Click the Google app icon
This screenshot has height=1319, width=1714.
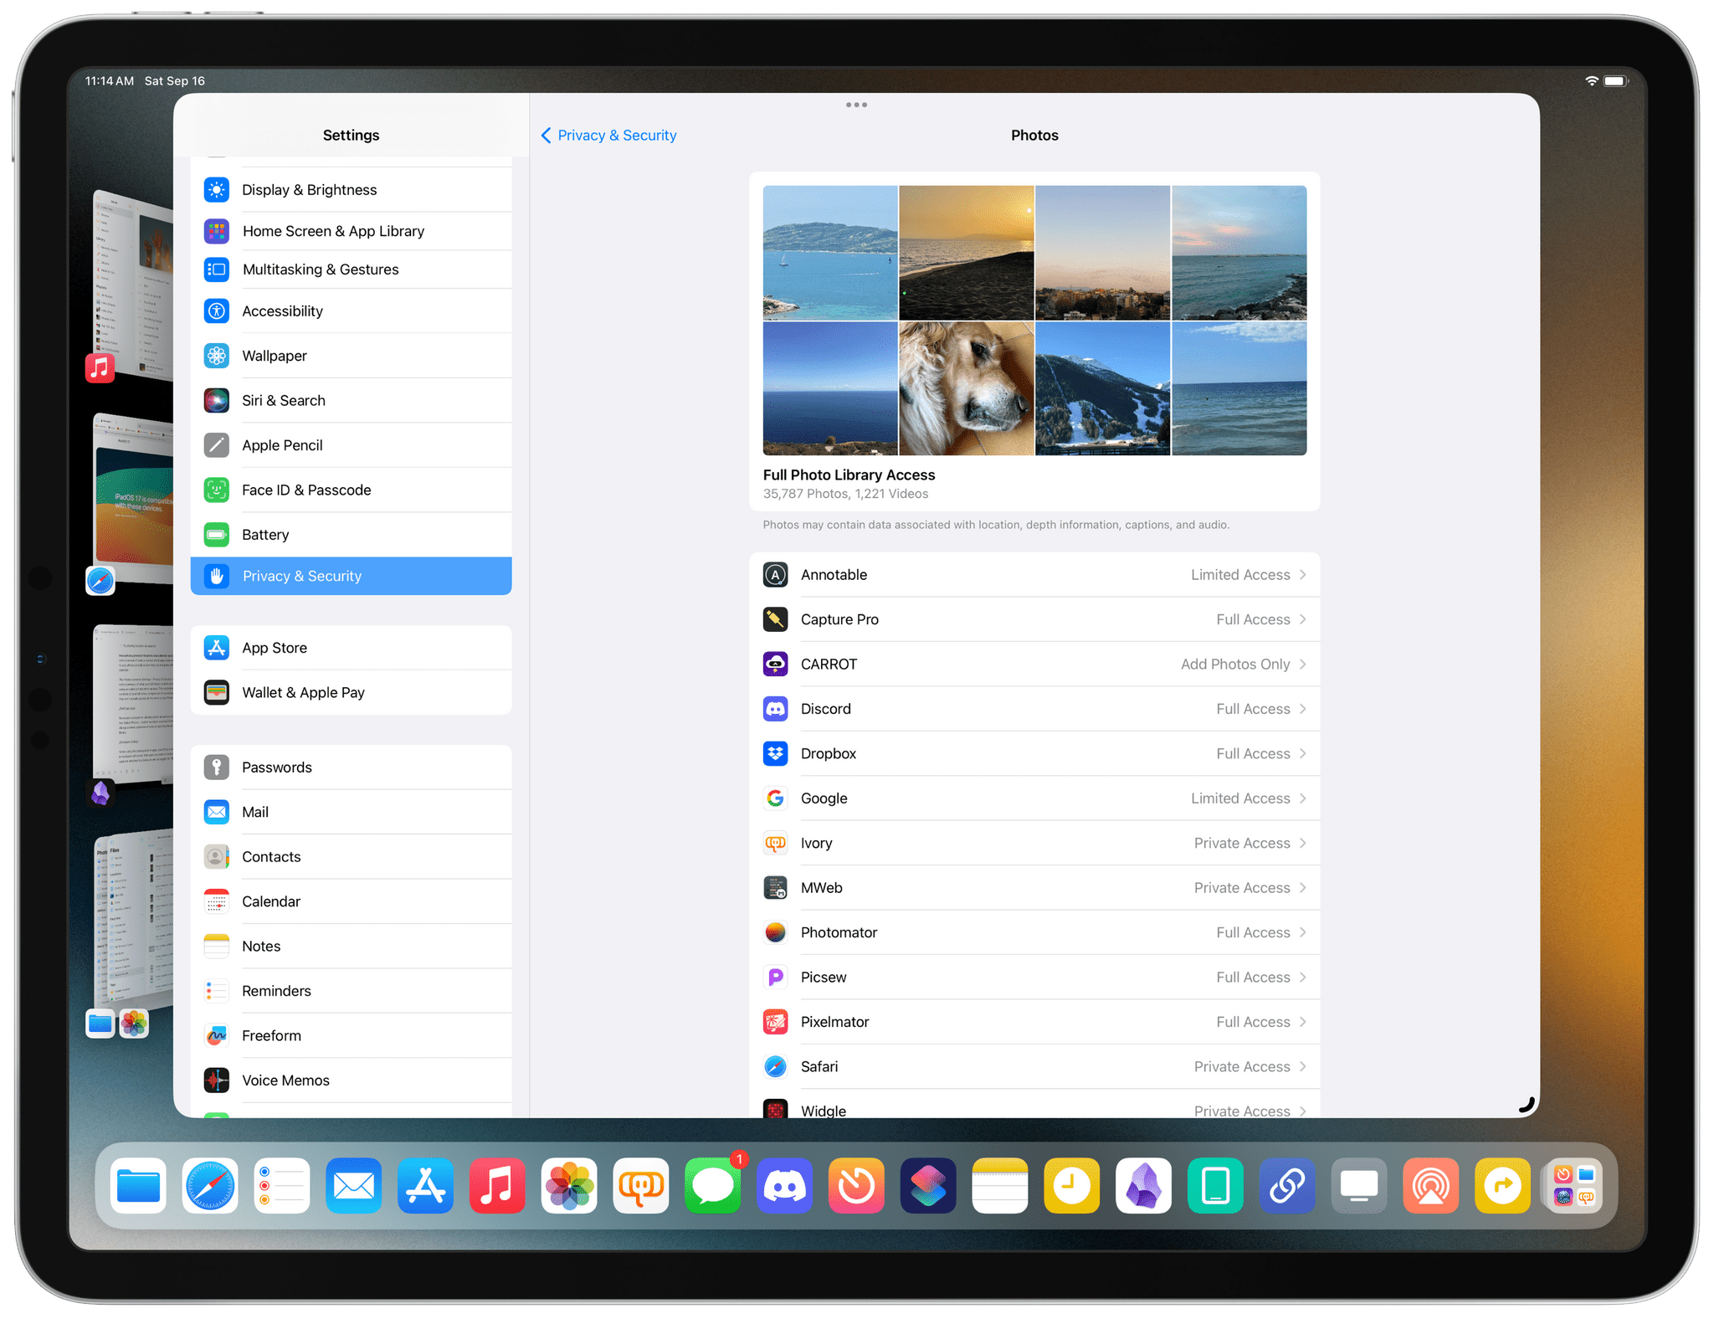[776, 798]
